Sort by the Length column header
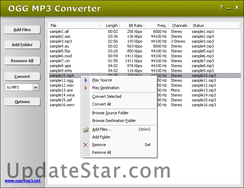Image resolution: width=244 pixels, height=188 pixels. point(110,26)
